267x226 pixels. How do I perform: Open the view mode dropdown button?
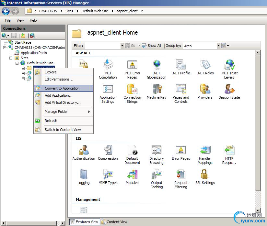225,46
